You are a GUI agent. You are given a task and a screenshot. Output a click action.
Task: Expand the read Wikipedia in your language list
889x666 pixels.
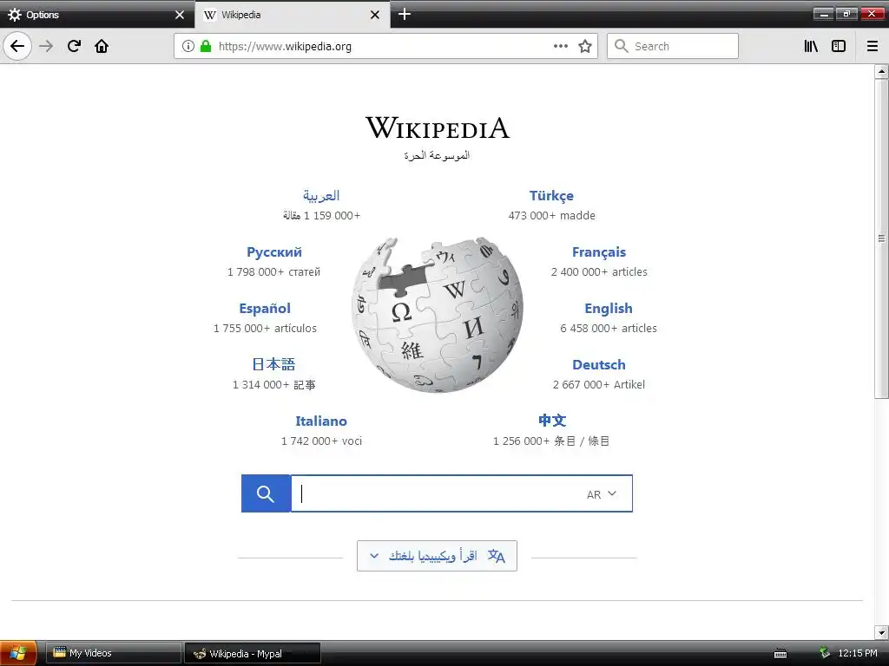[x=437, y=556]
